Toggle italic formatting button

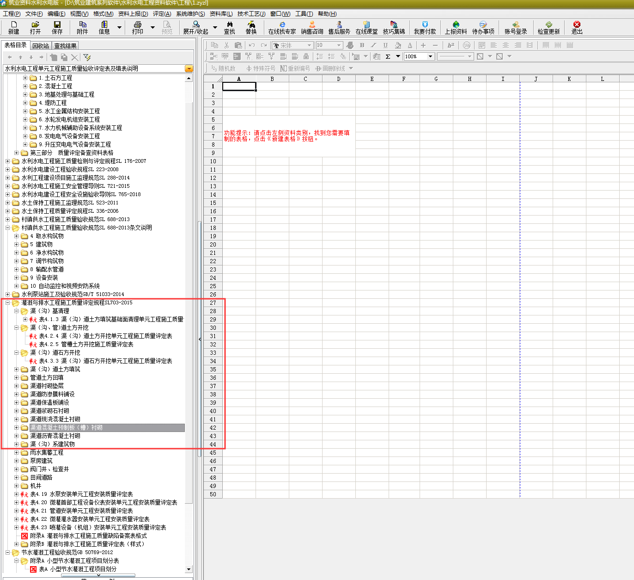coord(373,45)
